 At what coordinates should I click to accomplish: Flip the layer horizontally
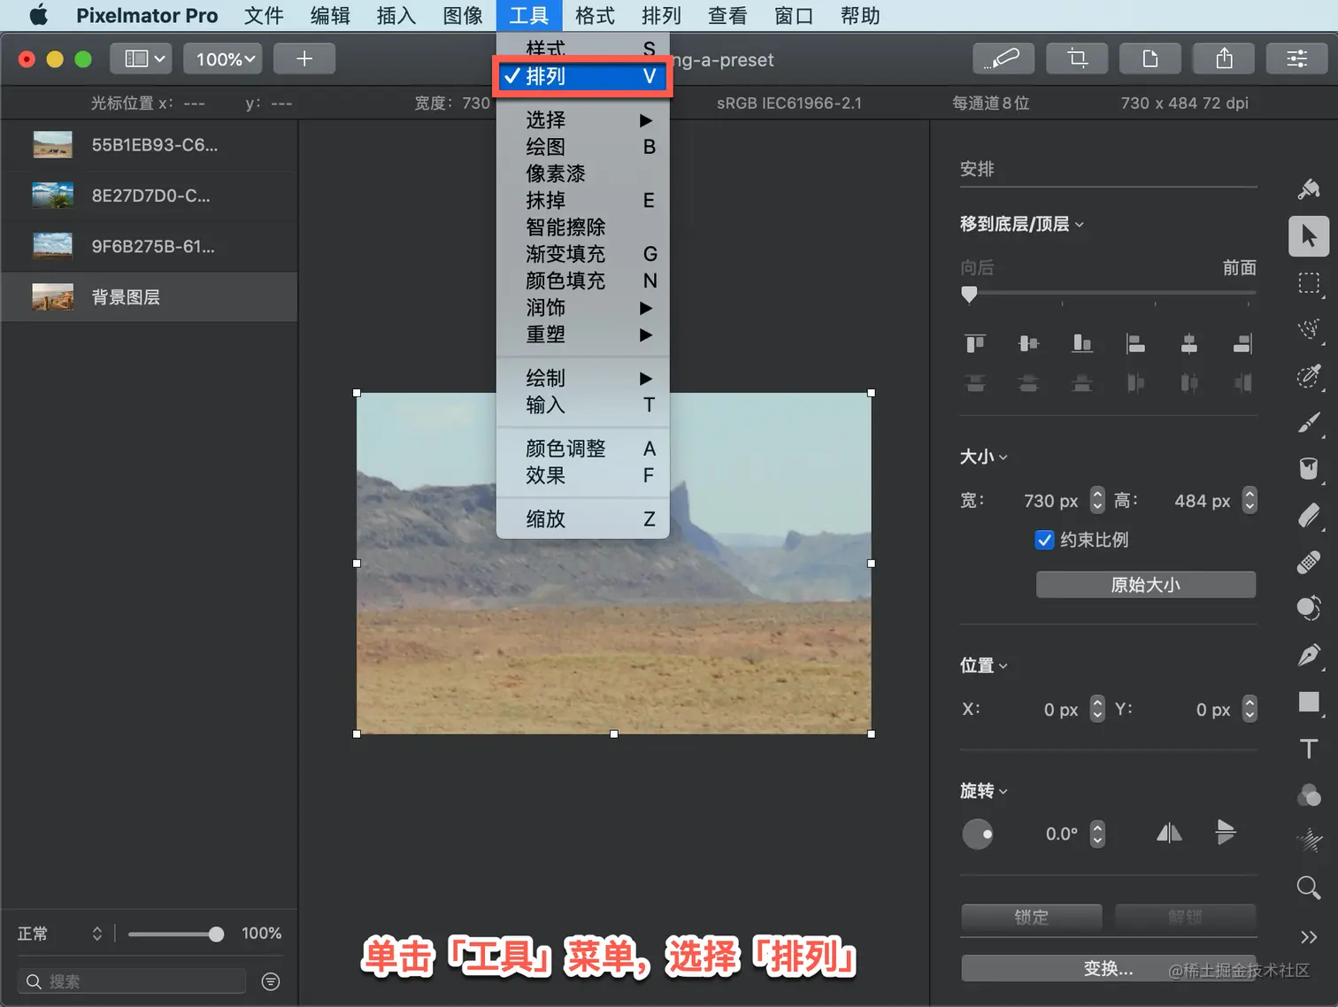pos(1169,833)
